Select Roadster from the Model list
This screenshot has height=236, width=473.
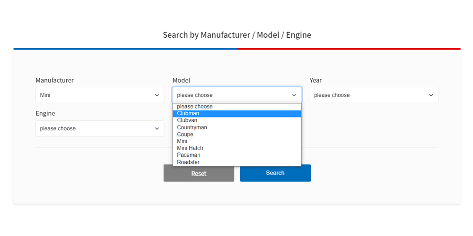[237, 162]
